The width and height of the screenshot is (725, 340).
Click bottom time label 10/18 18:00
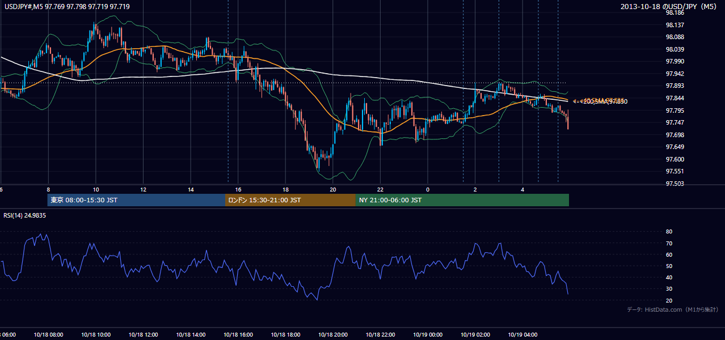pos(285,334)
